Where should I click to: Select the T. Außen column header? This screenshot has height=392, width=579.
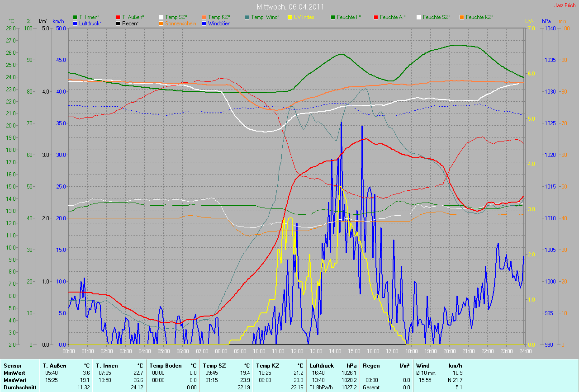pyautogui.click(x=55, y=365)
